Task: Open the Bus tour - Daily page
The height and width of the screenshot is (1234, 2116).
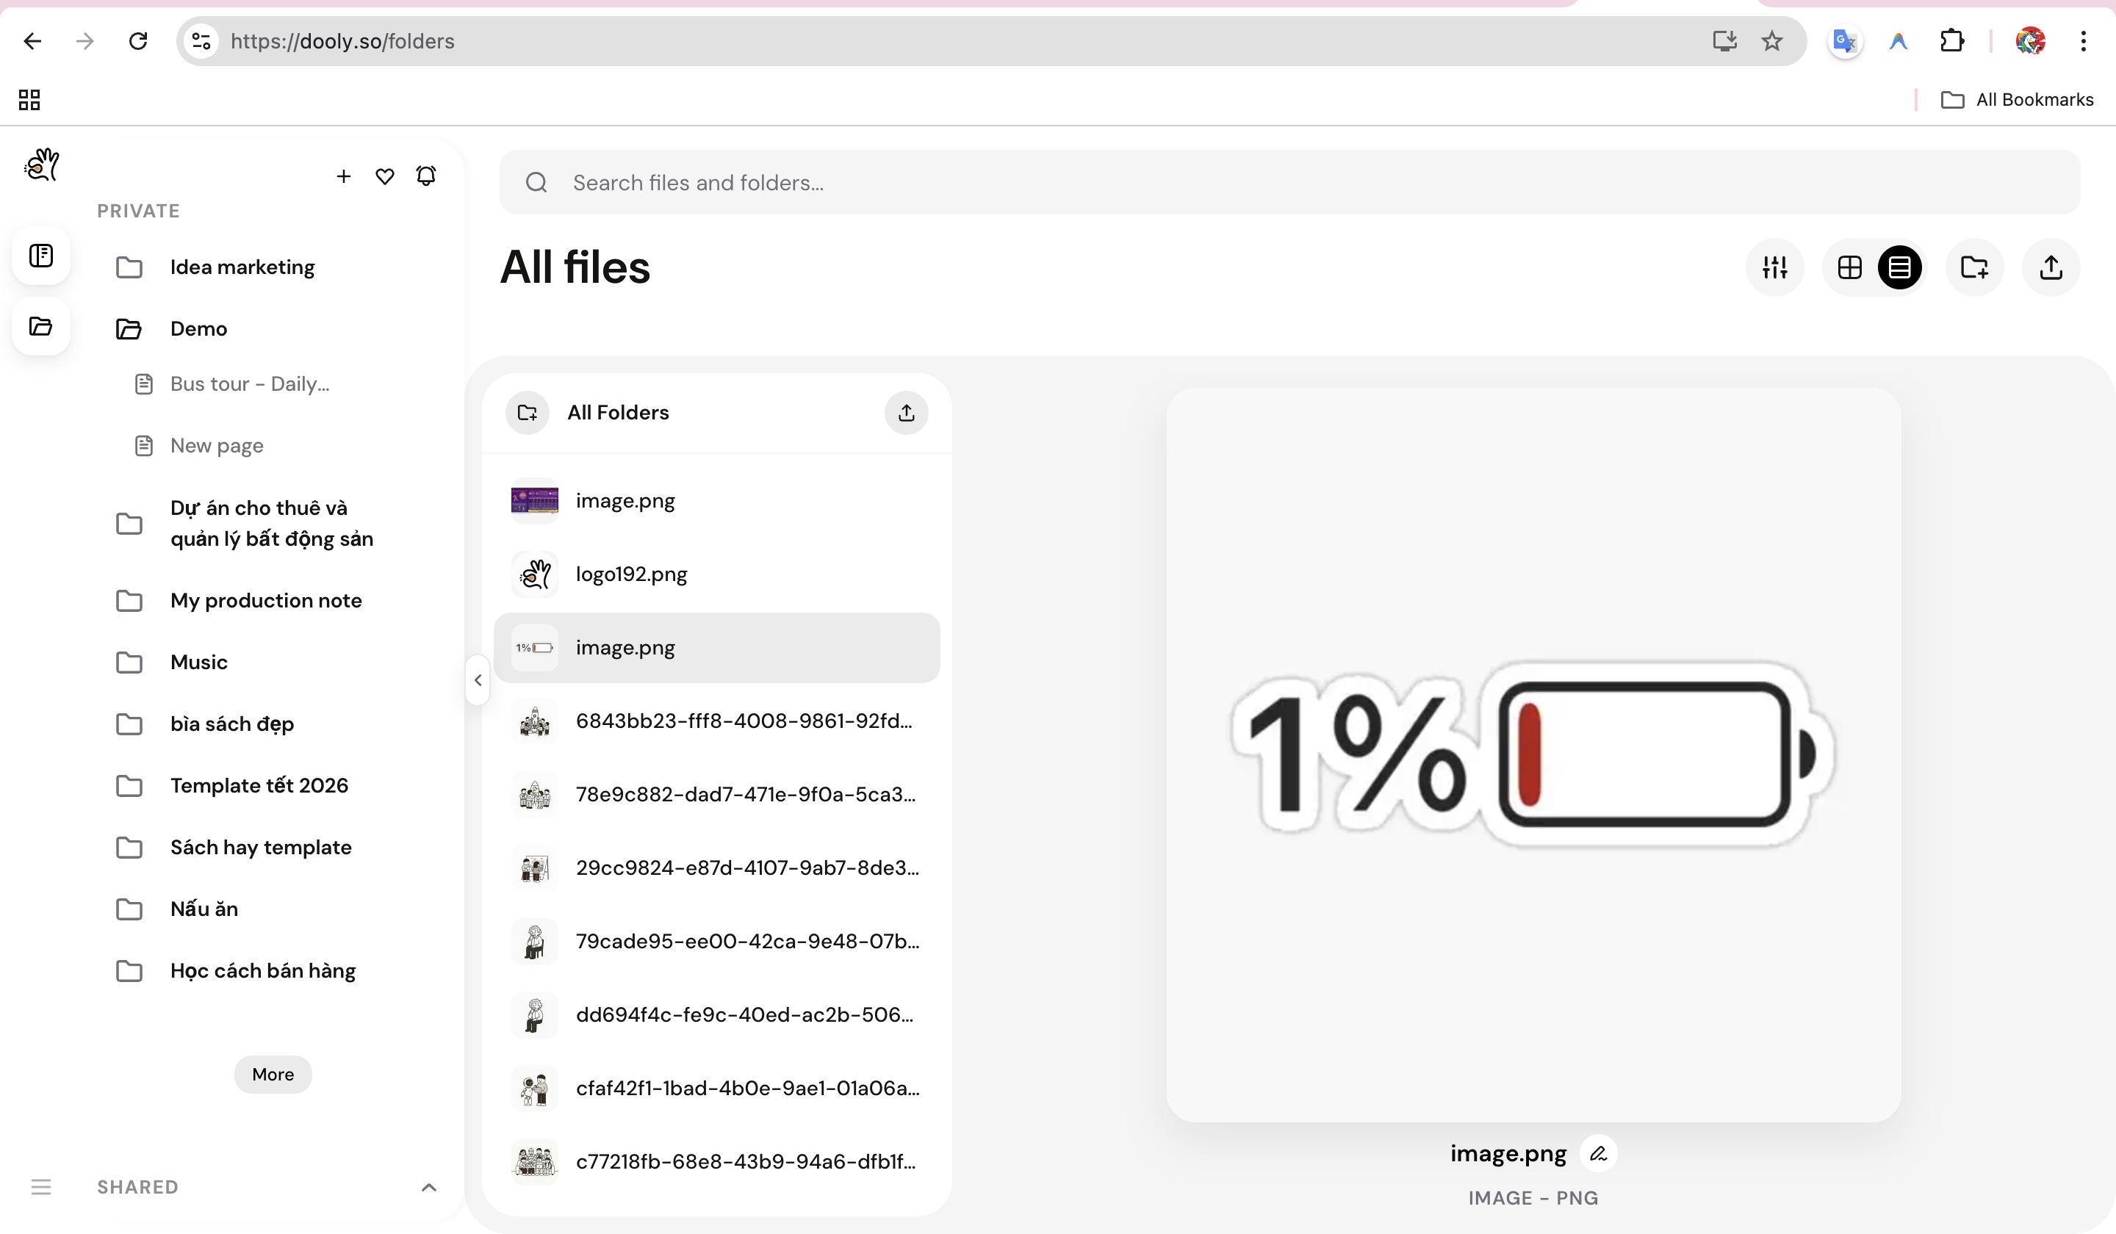Action: coord(248,383)
